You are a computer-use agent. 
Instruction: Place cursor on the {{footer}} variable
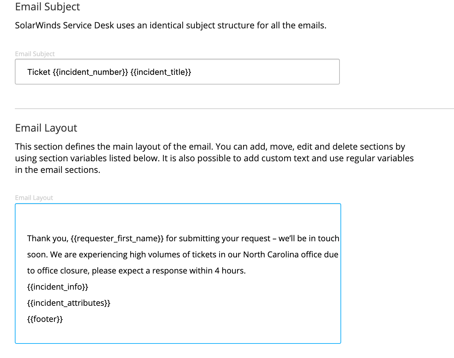pos(45,319)
